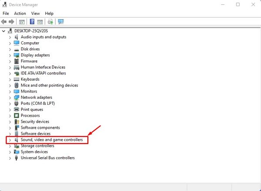This screenshot has width=261, height=191.
Task: Select the Security devices label
Action: [35, 121]
